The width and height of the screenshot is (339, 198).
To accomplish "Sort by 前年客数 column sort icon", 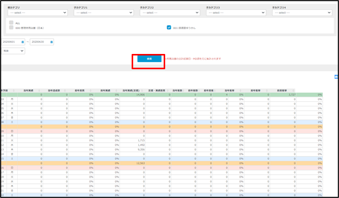I will point(199,91).
